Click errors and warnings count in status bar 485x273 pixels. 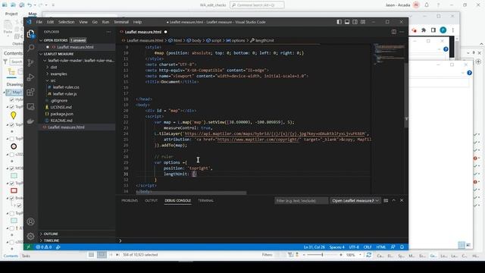coord(44,247)
